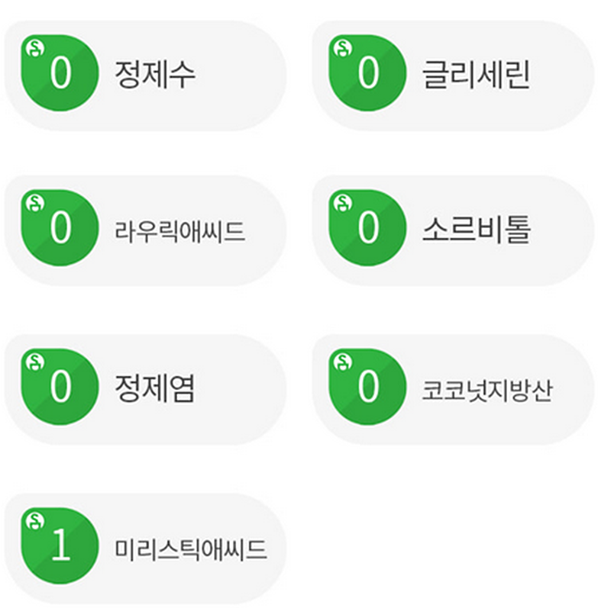Viewport: 611px width, 608px height.
Task: Select the 소르비톨 ingredient name
Action: coord(476,230)
